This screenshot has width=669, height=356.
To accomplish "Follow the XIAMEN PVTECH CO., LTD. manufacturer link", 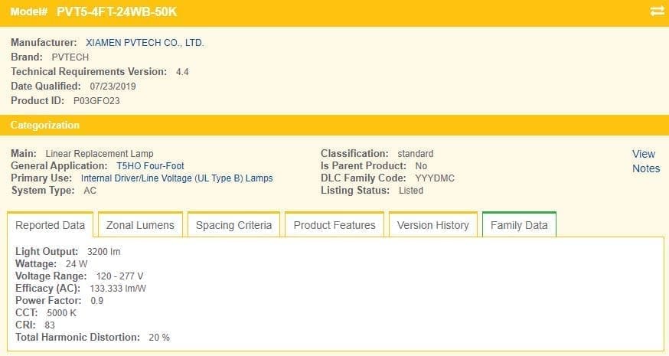I will point(145,43).
